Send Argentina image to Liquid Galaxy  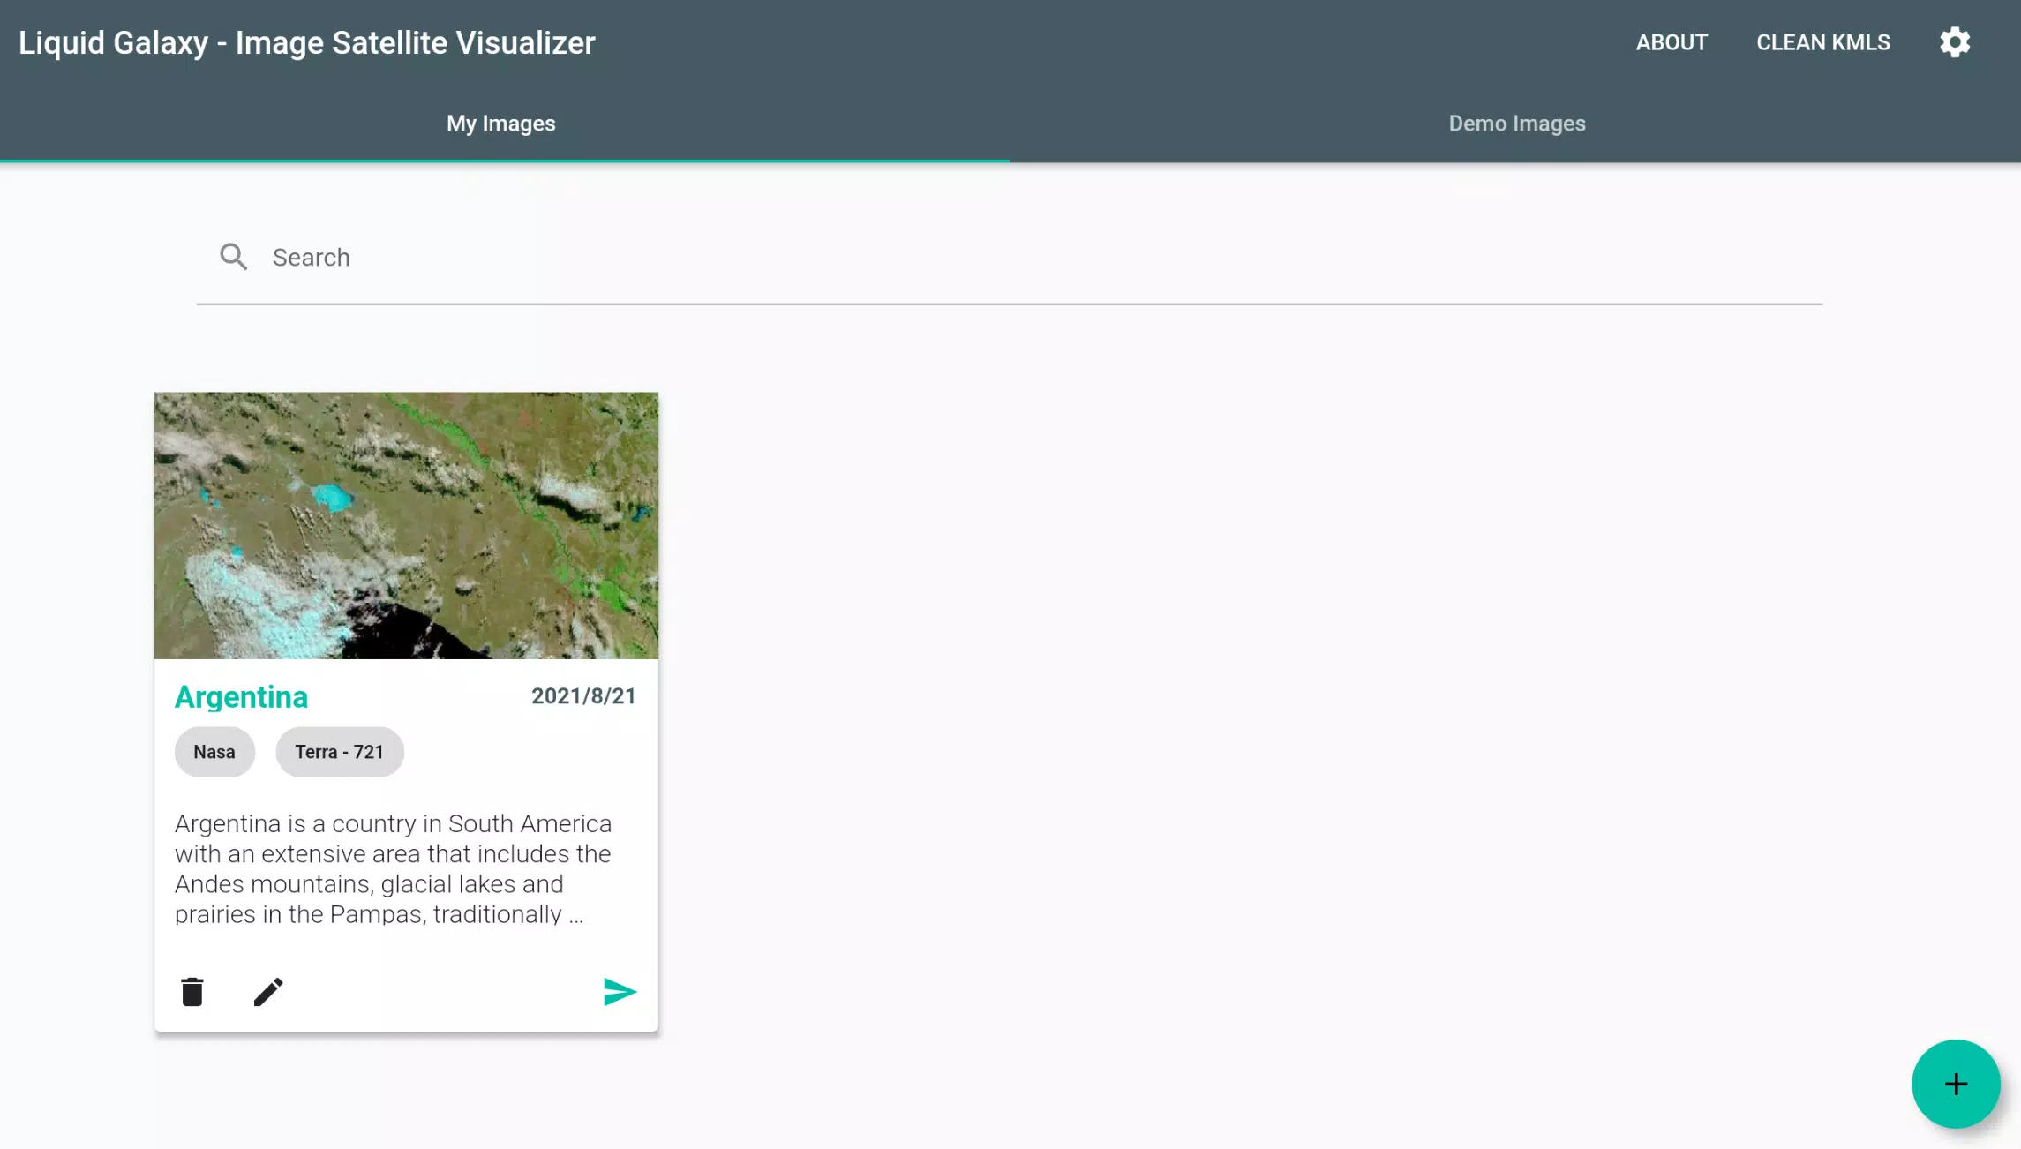click(x=620, y=991)
